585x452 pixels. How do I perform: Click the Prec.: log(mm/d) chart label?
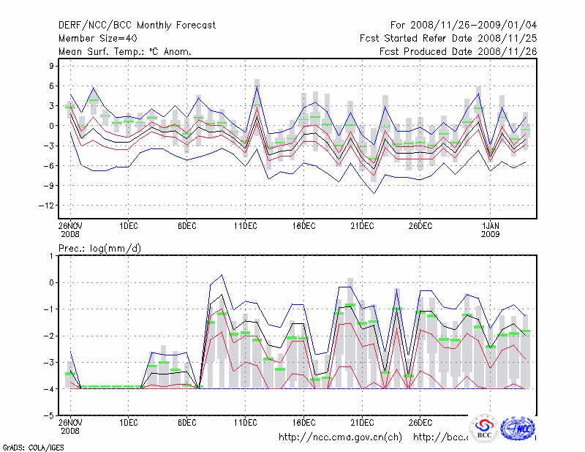pos(99,249)
